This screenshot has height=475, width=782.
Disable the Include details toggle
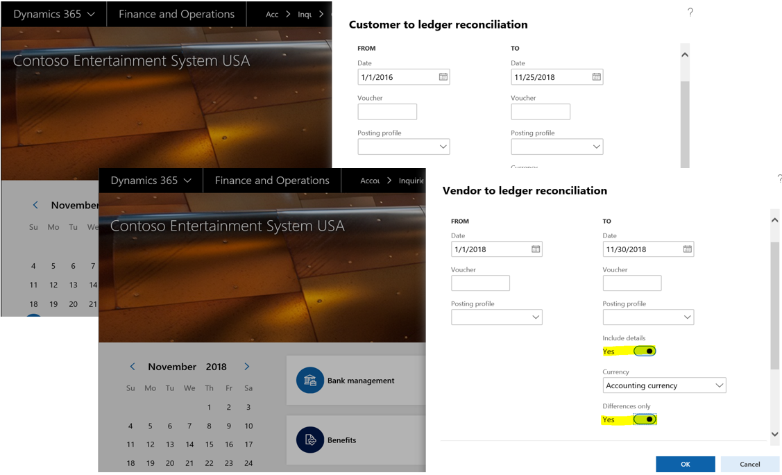tap(646, 351)
